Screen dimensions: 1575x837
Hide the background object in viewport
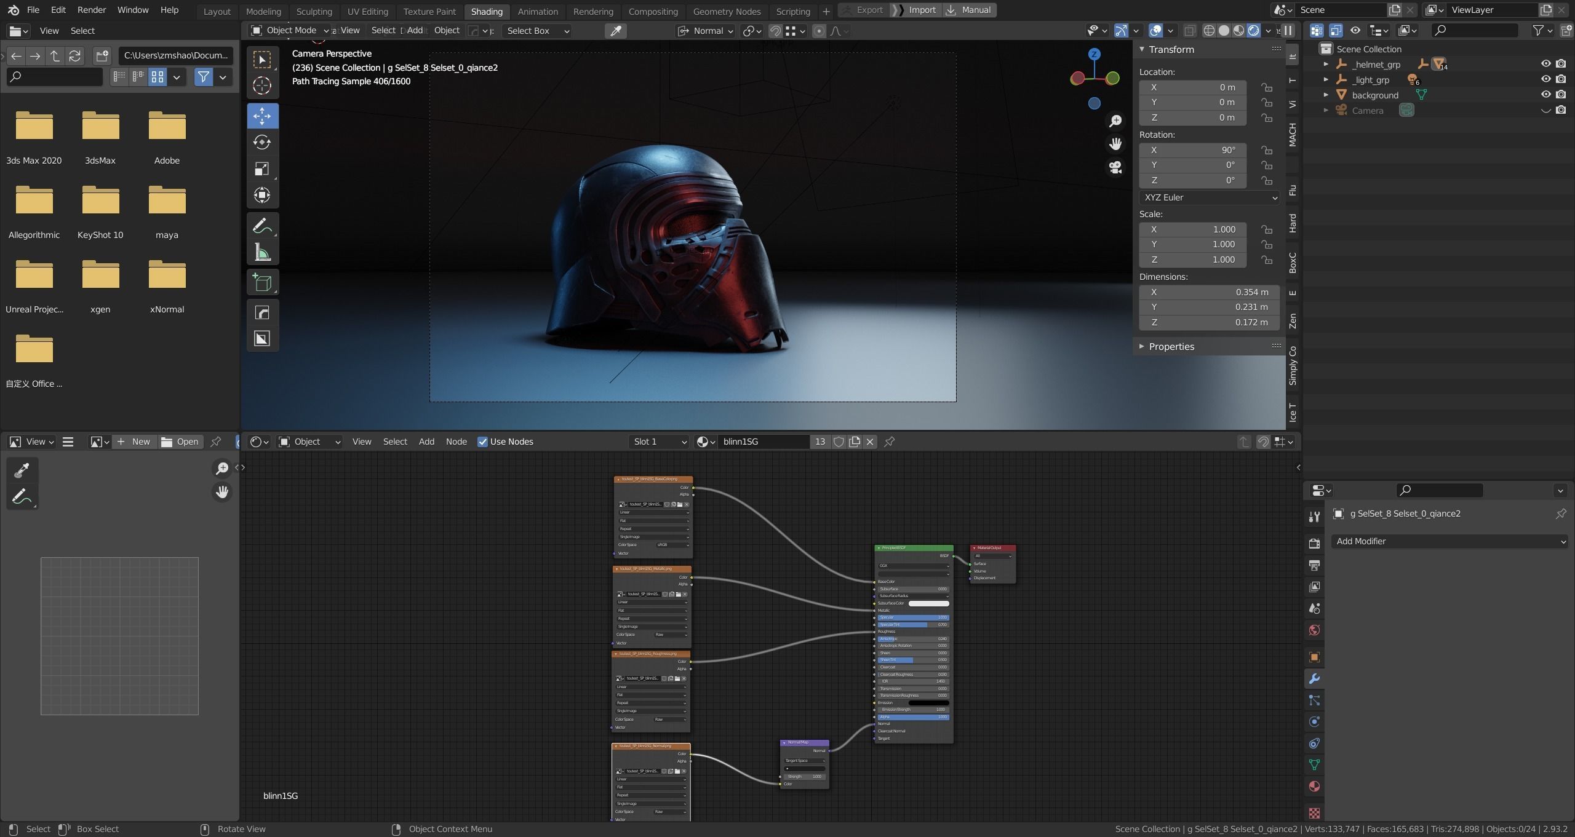tap(1545, 94)
